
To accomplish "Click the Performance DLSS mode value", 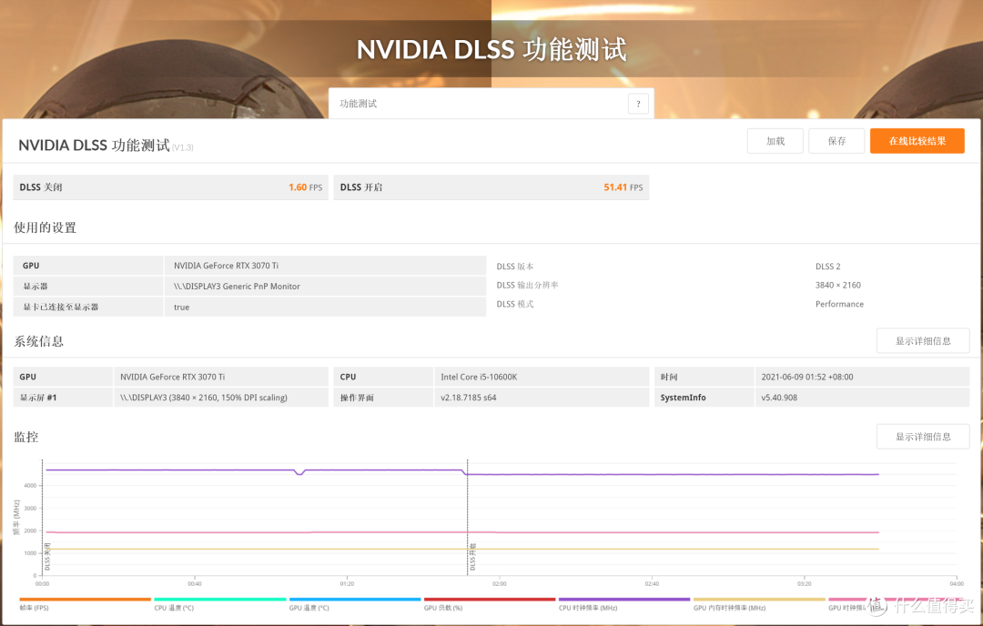I will (x=839, y=304).
